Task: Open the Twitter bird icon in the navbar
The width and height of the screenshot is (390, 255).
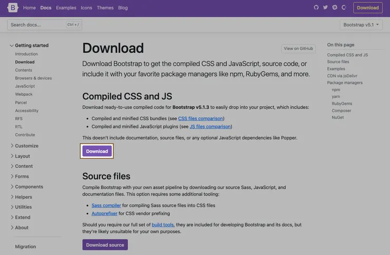Action: [325, 7]
